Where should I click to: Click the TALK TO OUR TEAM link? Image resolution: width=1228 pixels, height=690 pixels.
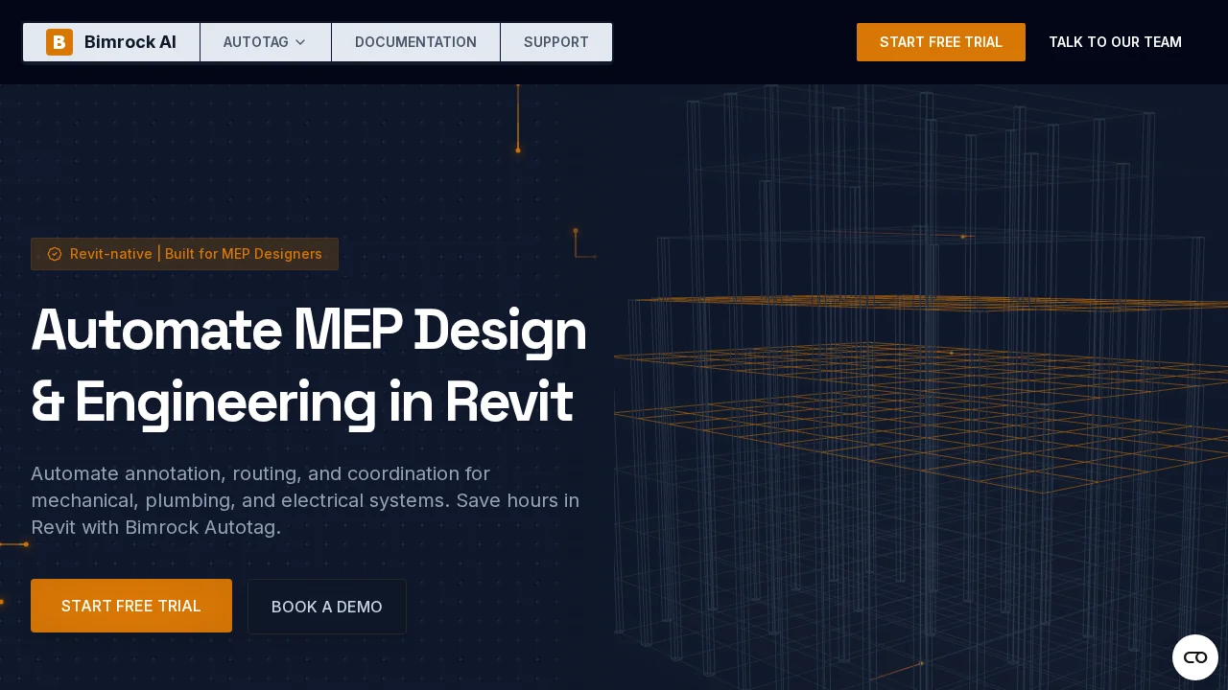tap(1115, 42)
